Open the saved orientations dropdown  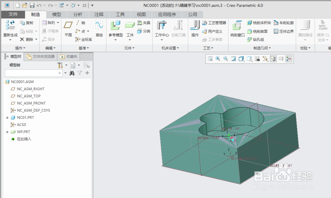[x=249, y=59]
